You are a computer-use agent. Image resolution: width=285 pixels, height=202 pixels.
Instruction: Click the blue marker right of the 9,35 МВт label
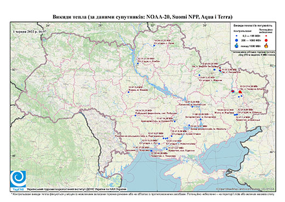[x=159, y=144]
